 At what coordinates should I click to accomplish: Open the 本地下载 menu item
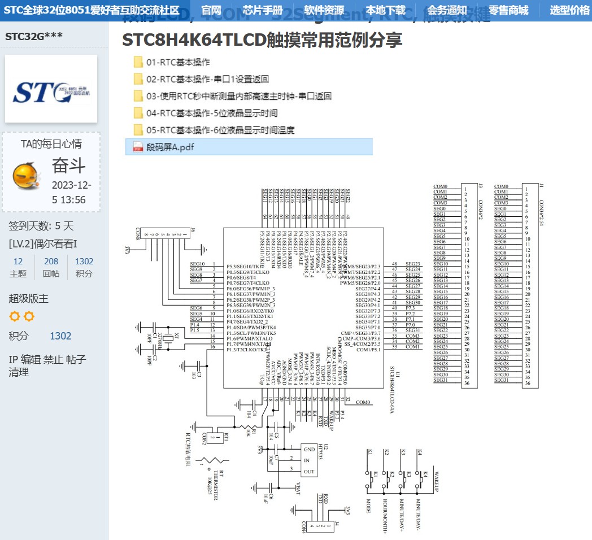tap(386, 10)
